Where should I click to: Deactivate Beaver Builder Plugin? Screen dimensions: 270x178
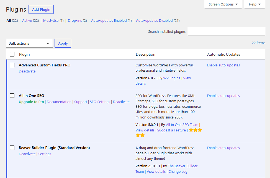tap(27, 154)
